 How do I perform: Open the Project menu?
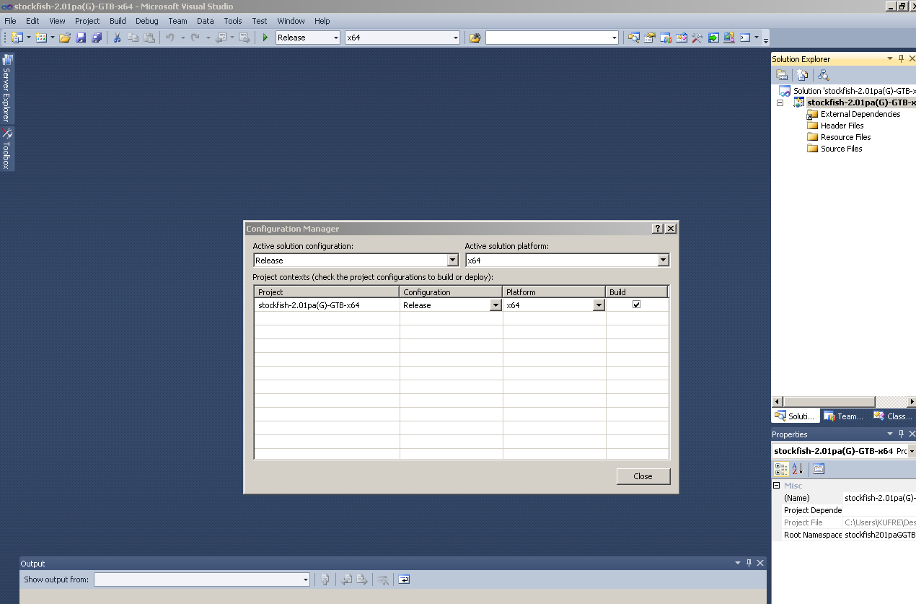coord(87,21)
